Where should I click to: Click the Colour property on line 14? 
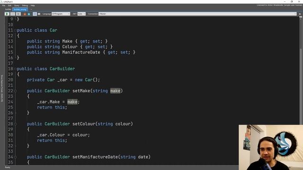(x=70, y=47)
